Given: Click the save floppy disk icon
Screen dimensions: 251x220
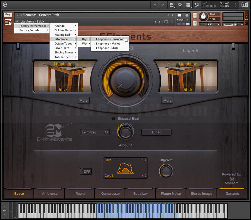Looking at the screenshot, I should pos(172,5).
